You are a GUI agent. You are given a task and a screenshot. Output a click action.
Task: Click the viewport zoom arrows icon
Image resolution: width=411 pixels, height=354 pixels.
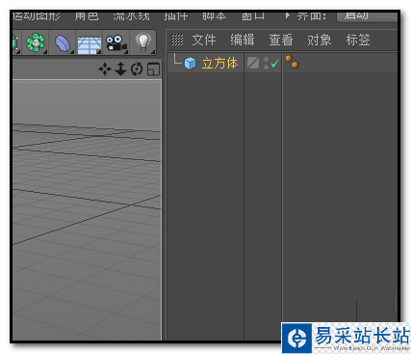[x=120, y=69]
